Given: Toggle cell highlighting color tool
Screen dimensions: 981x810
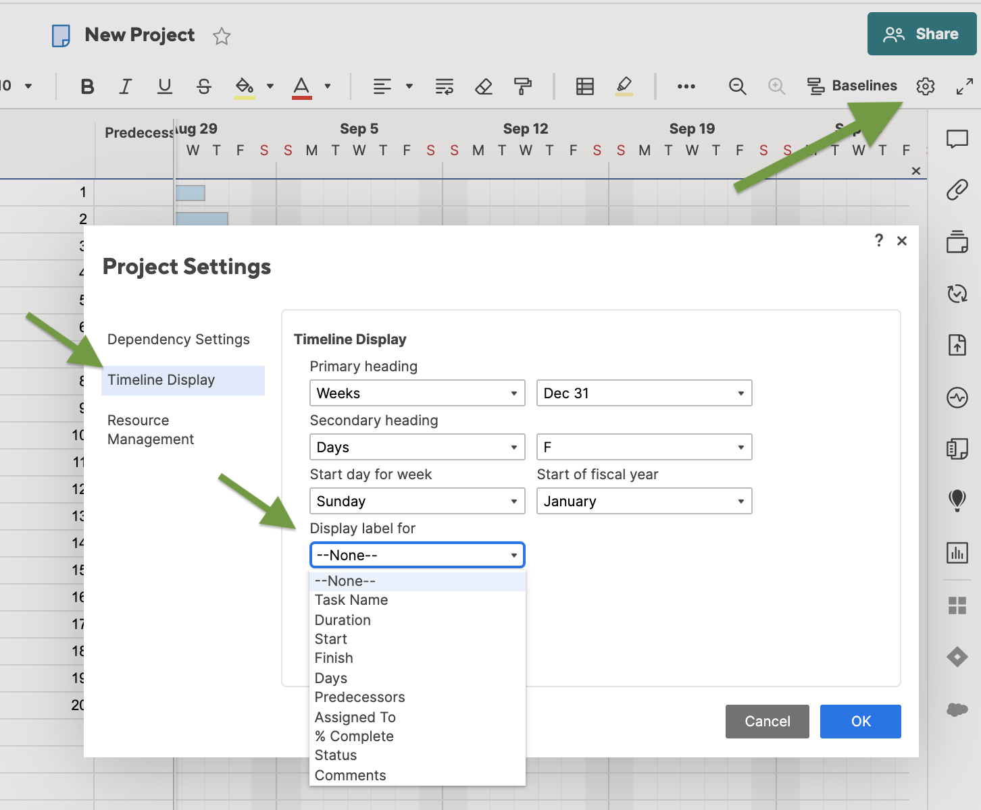Looking at the screenshot, I should click(x=624, y=86).
